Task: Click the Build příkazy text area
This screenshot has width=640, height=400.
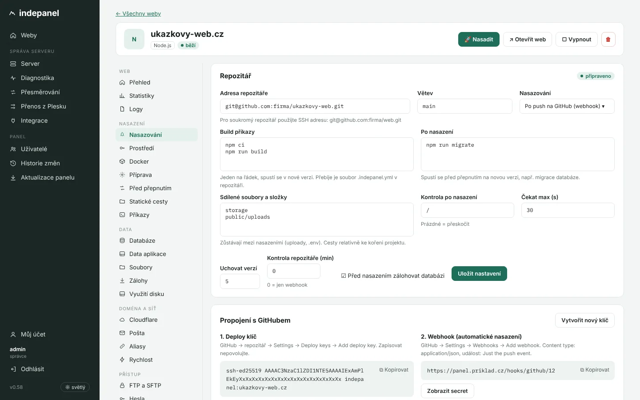Action: 317,154
